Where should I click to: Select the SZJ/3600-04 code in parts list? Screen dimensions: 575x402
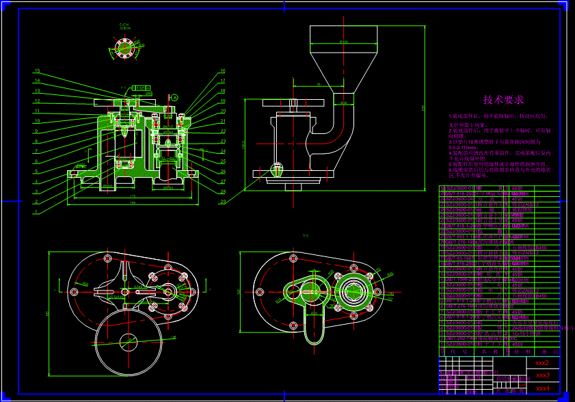pyautogui.click(x=460, y=199)
